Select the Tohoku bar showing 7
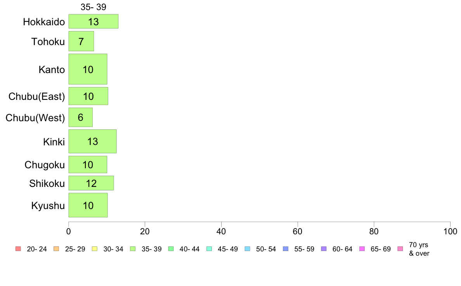This screenshot has width=461, height=286. (81, 41)
